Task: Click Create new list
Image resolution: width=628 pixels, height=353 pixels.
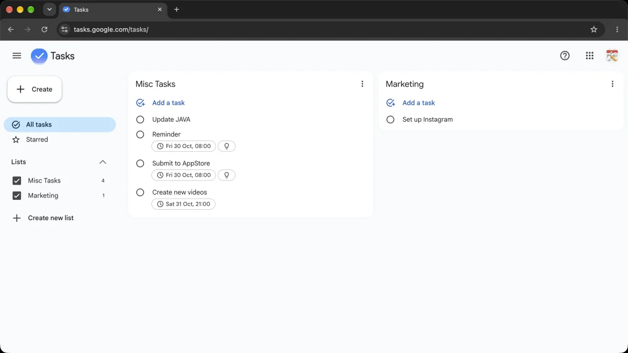Action: [x=51, y=218]
